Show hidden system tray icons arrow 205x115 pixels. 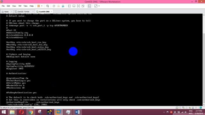[164, 112]
